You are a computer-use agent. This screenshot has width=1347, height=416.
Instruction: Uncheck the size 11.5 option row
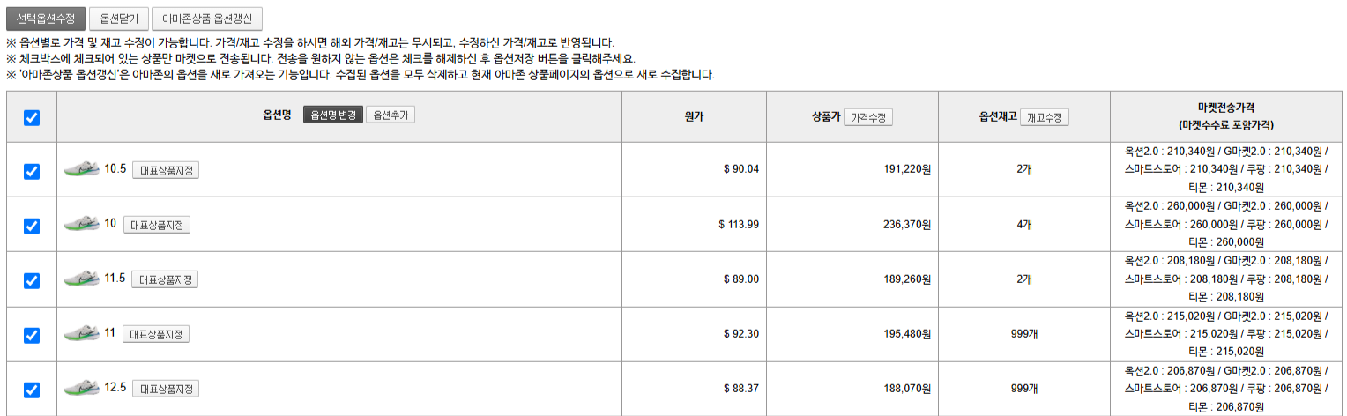click(x=32, y=280)
